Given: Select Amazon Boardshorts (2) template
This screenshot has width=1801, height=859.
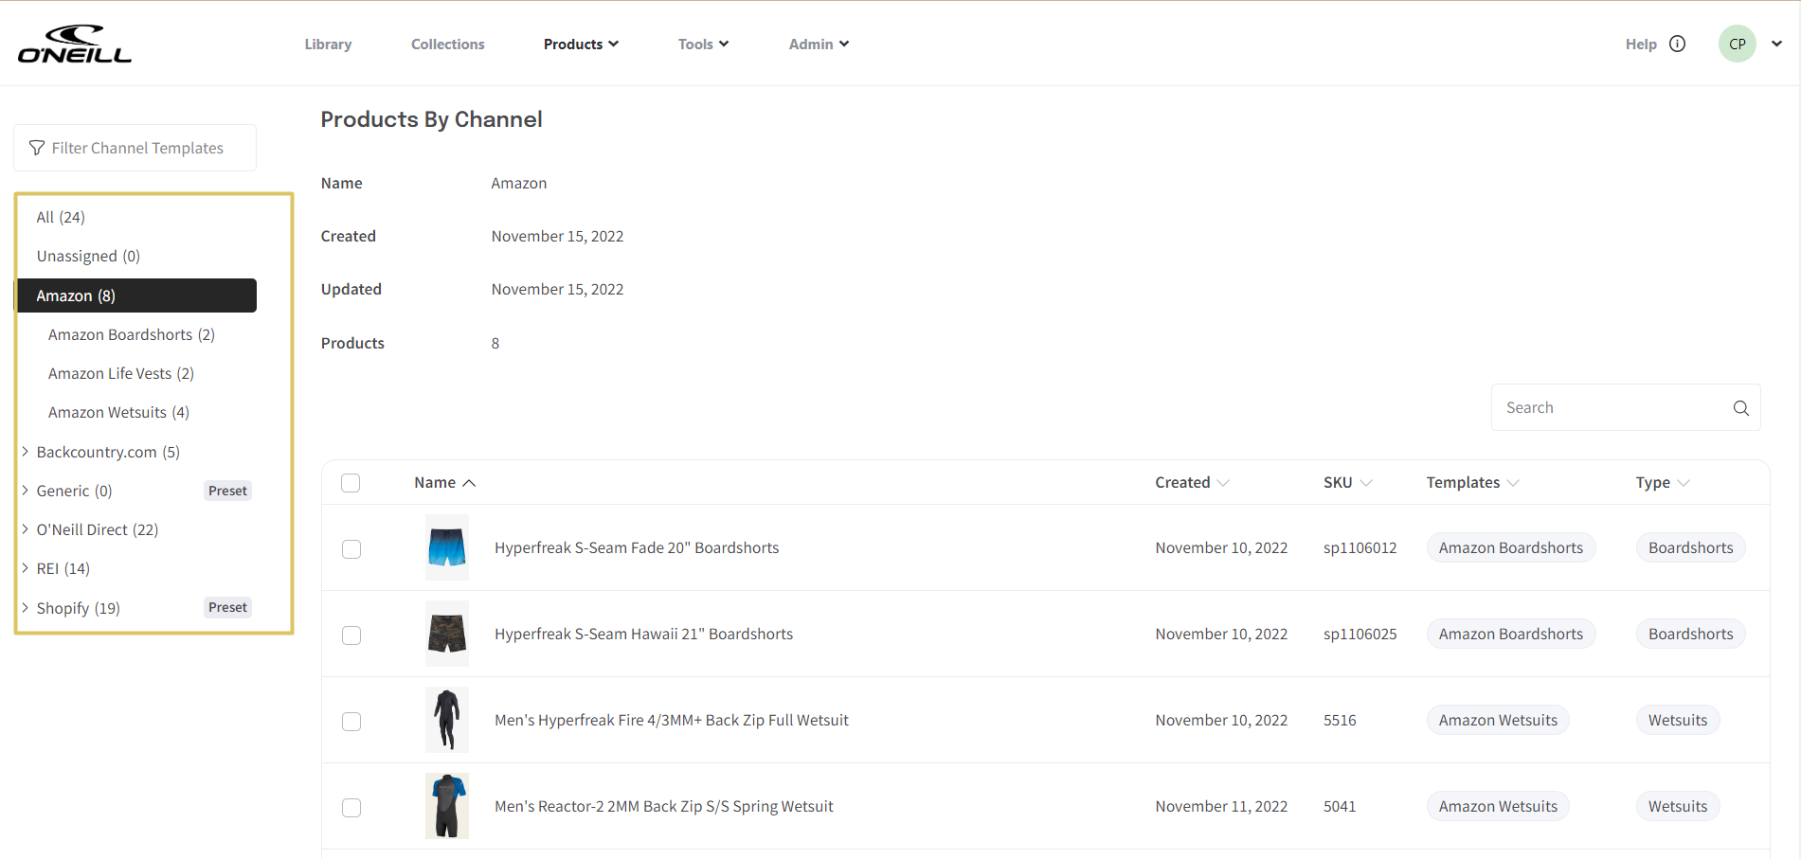Looking at the screenshot, I should (132, 334).
